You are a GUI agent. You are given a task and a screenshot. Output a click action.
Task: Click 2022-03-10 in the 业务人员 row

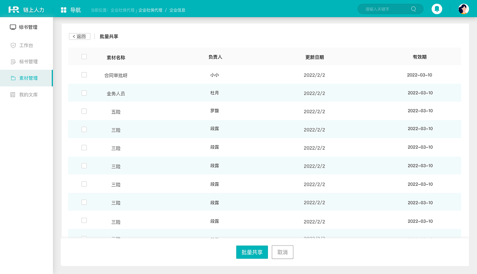[420, 93]
